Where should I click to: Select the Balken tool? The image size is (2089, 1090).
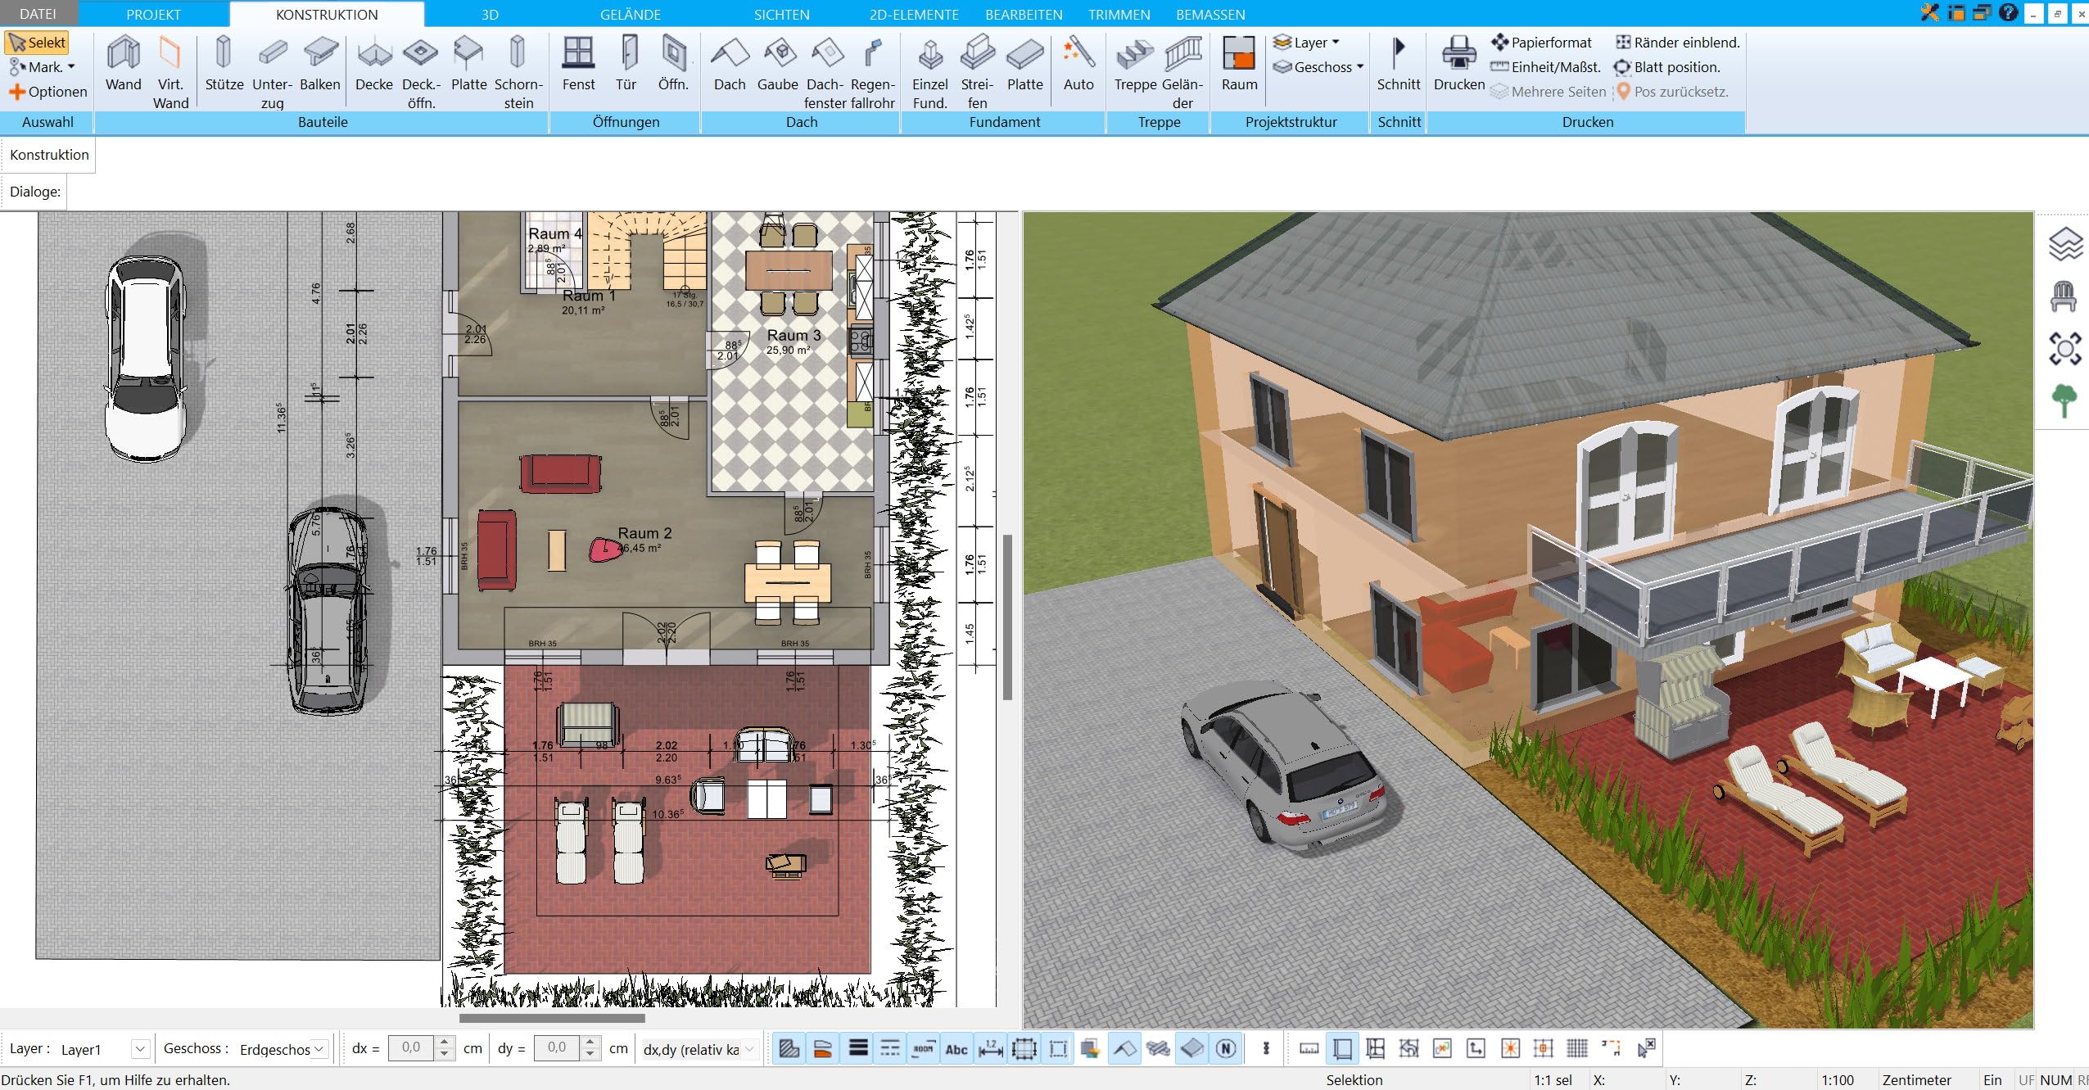coord(319,63)
